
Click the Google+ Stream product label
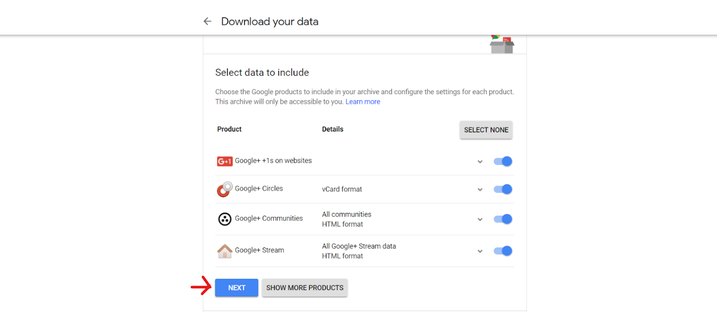coord(259,250)
